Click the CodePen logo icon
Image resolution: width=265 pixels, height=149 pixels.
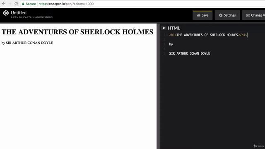click(x=6, y=13)
